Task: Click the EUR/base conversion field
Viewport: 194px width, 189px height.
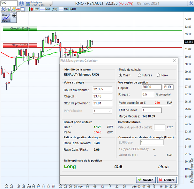Action: pyautogui.click(x=152, y=142)
